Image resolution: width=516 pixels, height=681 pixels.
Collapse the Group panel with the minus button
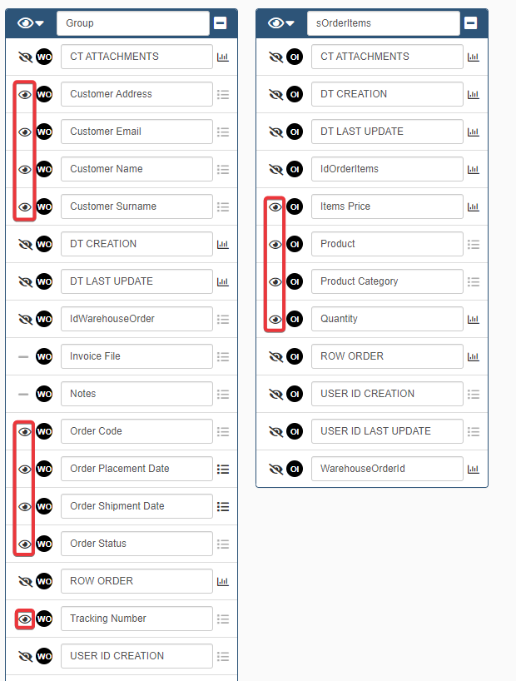coord(221,23)
